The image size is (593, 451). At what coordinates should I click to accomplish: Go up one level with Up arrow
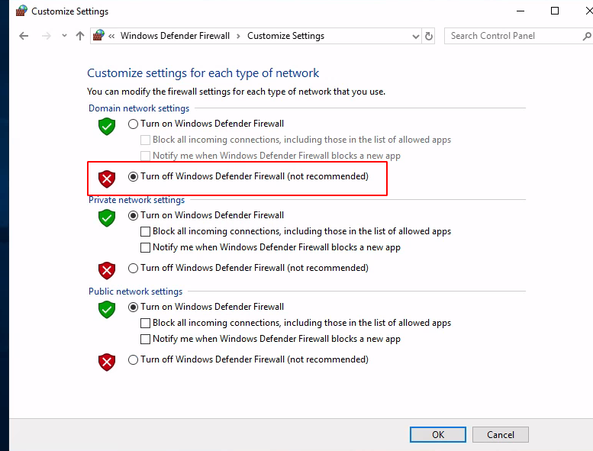click(80, 36)
